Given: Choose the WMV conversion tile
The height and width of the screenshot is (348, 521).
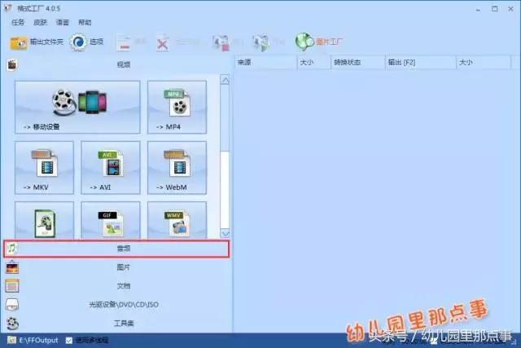Looking at the screenshot, I should (x=177, y=220).
